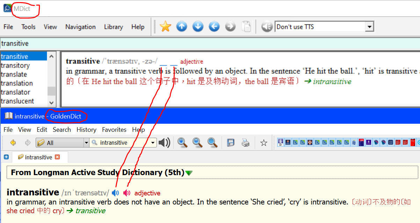This screenshot has width=420, height=223.
Task: Close the "intransitive" tab
Action: (57, 157)
